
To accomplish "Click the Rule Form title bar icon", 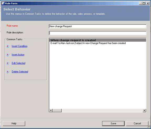I will click(3, 3).
